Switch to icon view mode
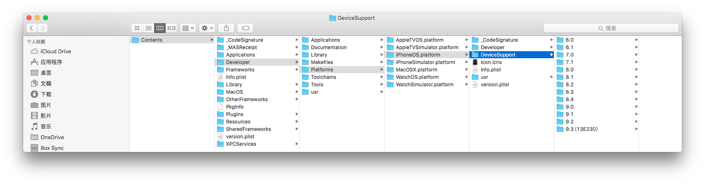Image resolution: width=705 pixels, height=185 pixels. coord(137,28)
